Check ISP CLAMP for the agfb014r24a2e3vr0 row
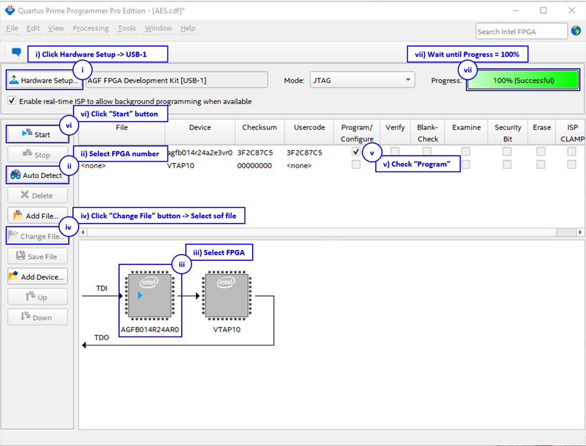Image resolution: width=586 pixels, height=446 pixels. tap(572, 151)
